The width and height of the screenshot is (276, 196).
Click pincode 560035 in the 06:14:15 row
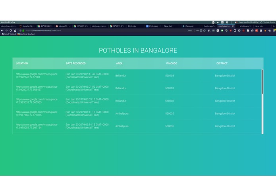click(170, 126)
